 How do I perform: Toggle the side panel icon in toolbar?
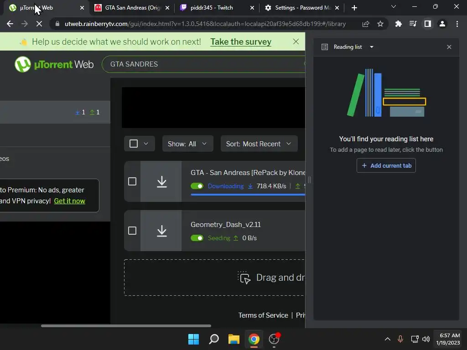point(428,24)
